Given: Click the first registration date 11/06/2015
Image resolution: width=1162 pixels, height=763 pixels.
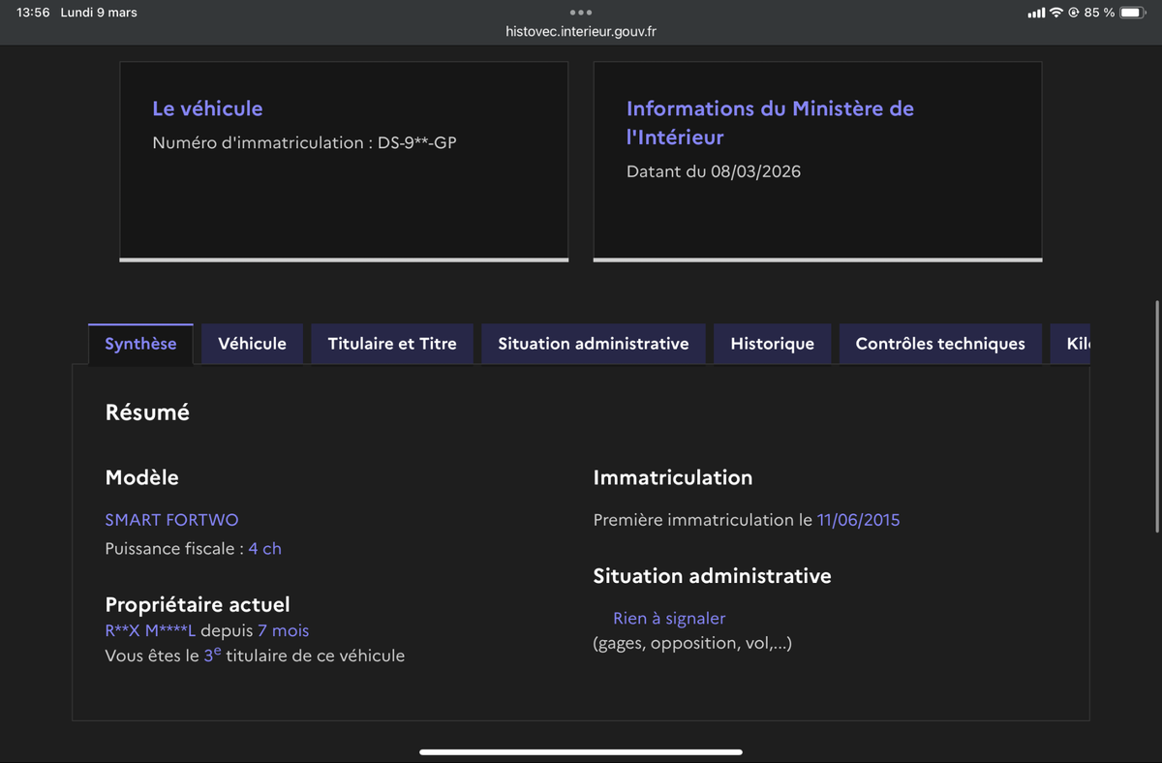Looking at the screenshot, I should [858, 520].
